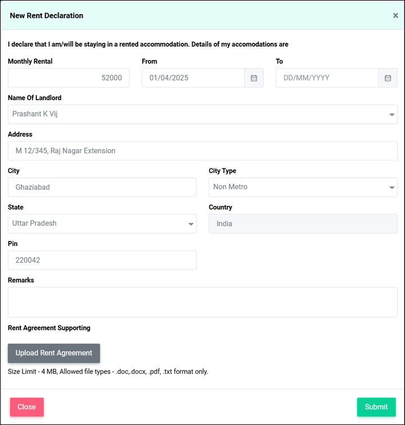Open the City Type dropdown
Image resolution: width=405 pixels, height=425 pixels.
coord(303,187)
